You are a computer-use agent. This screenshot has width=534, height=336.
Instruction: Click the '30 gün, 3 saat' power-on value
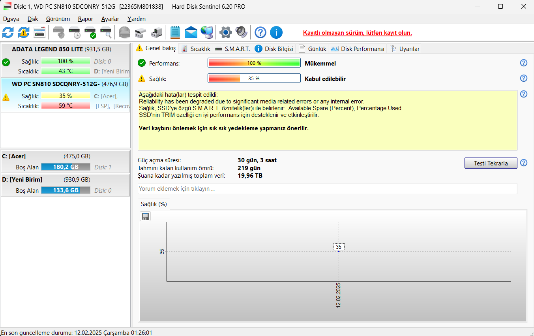[257, 160]
